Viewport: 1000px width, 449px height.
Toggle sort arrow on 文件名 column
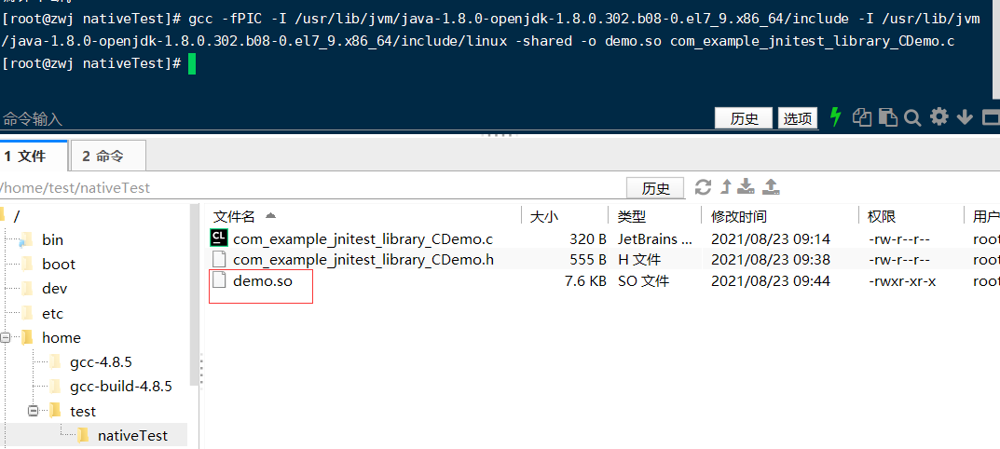[x=270, y=216]
